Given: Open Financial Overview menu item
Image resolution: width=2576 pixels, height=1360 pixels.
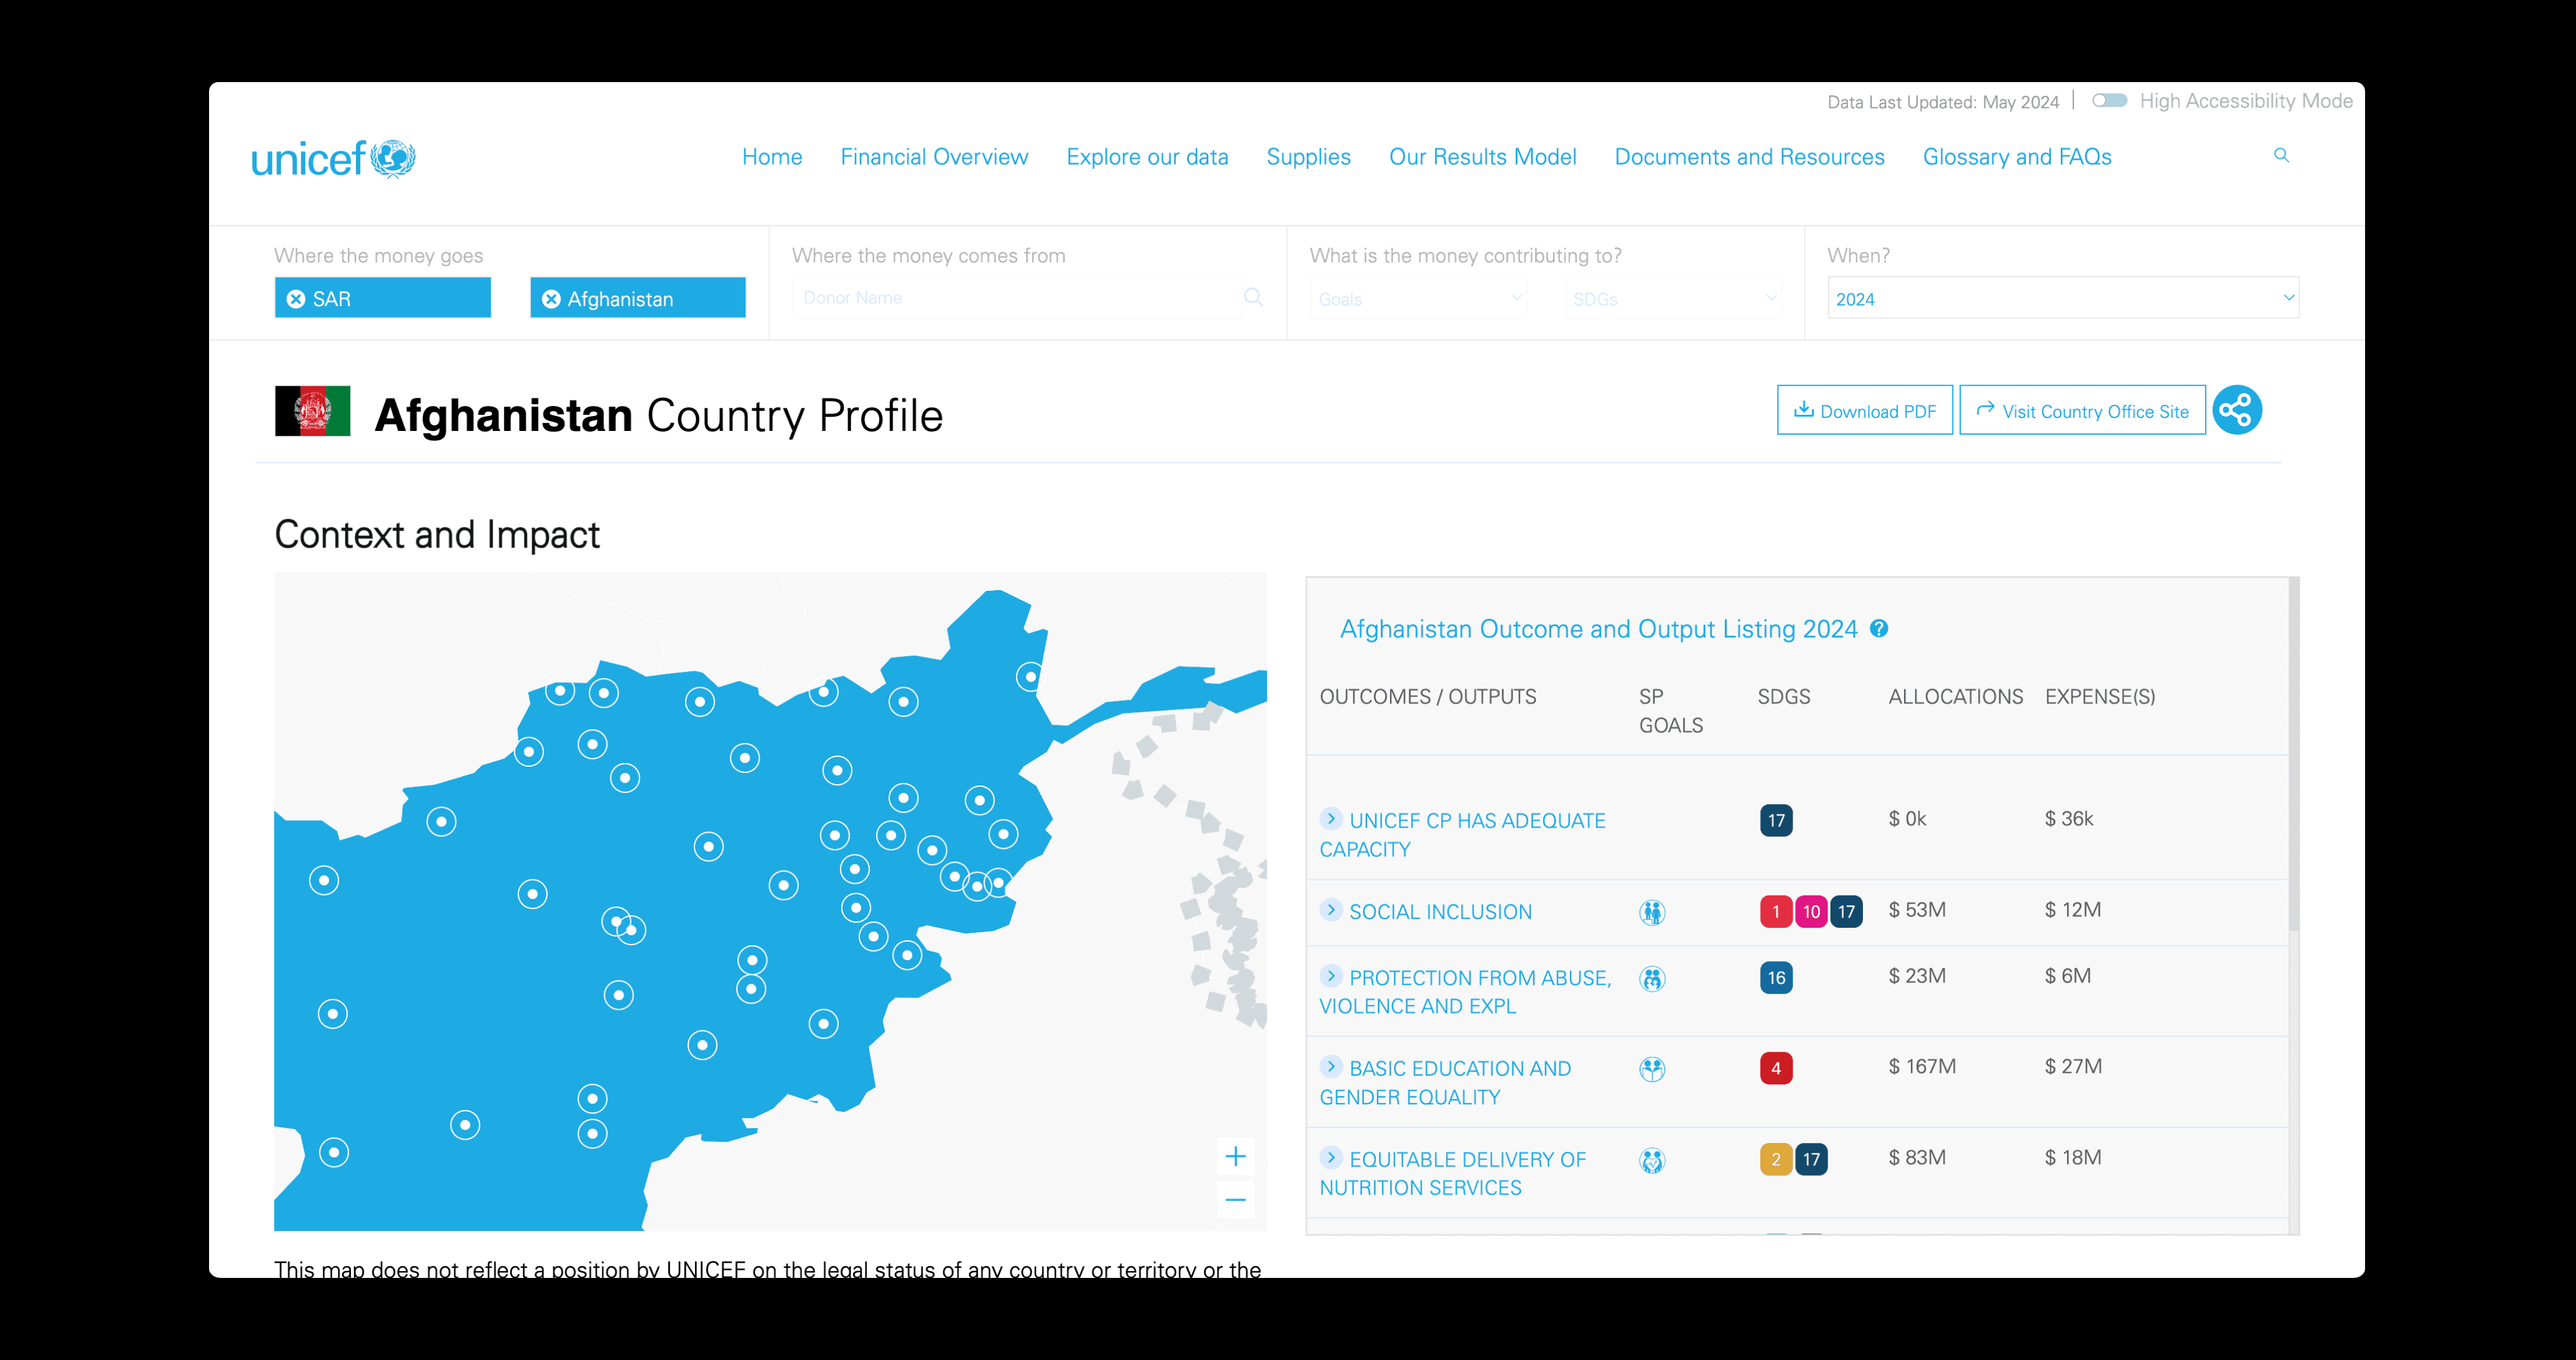Looking at the screenshot, I should [x=933, y=157].
